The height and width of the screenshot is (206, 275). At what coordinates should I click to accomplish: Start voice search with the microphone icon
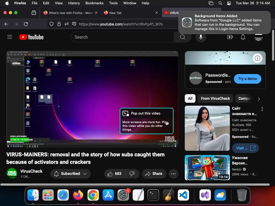[x=201, y=37]
